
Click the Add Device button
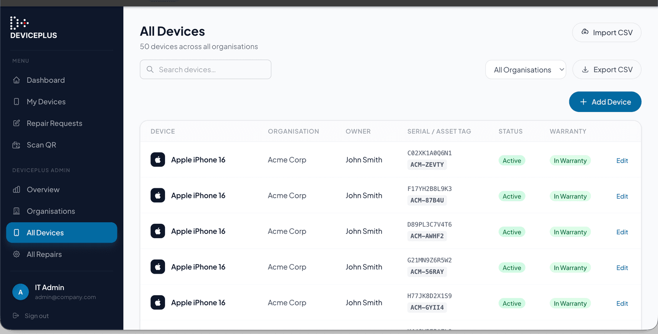point(605,102)
